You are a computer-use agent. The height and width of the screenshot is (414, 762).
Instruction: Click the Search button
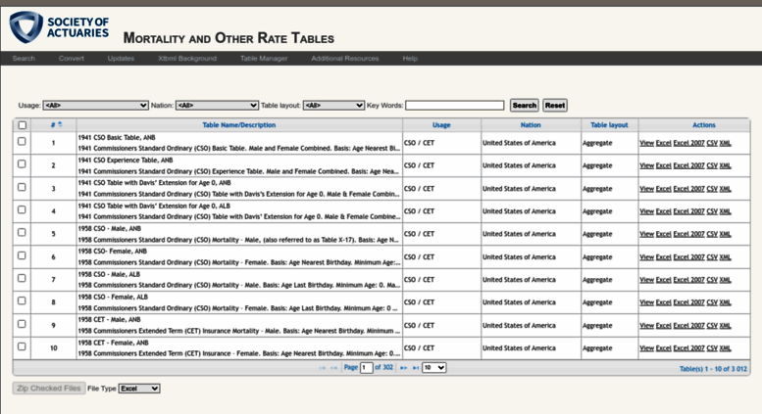(x=525, y=105)
